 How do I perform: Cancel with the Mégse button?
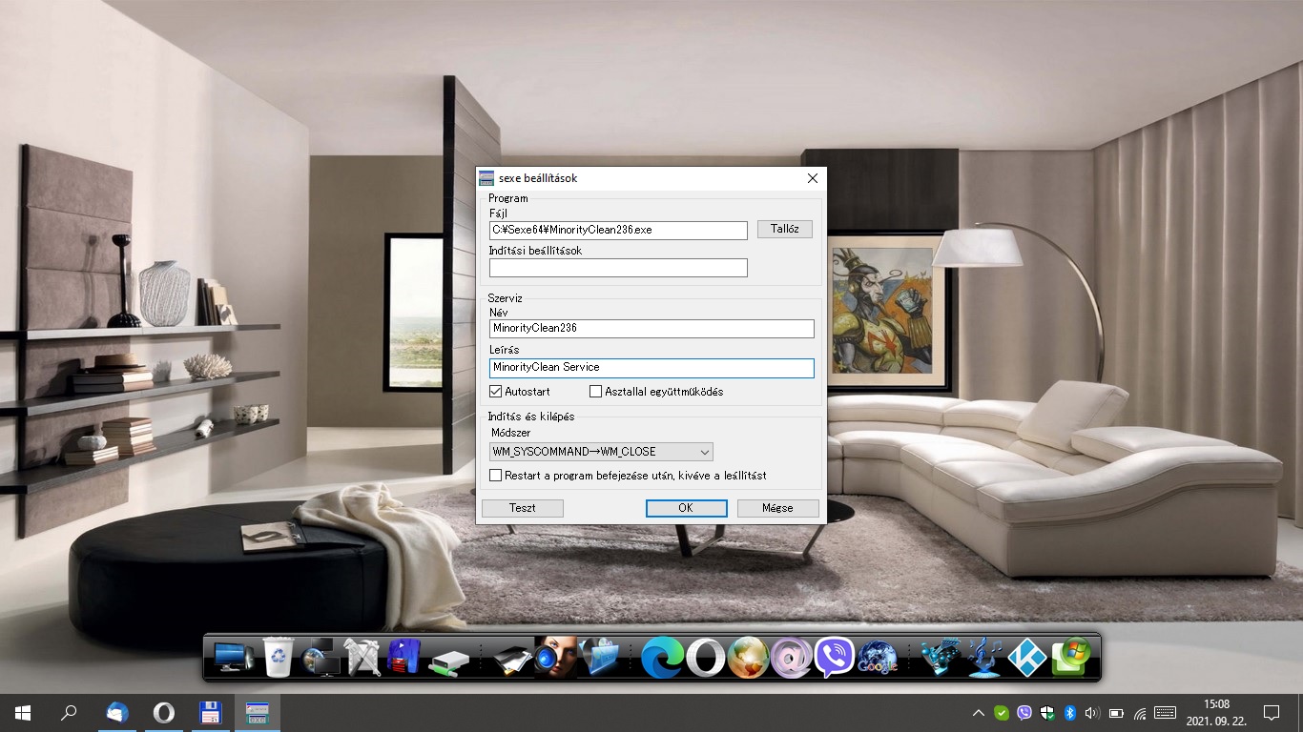point(777,508)
